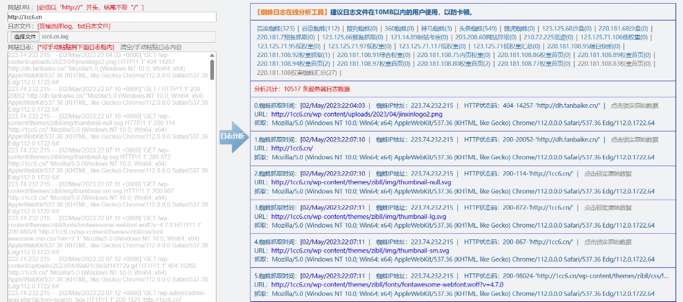Screen dimensions: 683x302
Task: Open the thumbnail-sm.svg URL link
Action: click(360, 251)
